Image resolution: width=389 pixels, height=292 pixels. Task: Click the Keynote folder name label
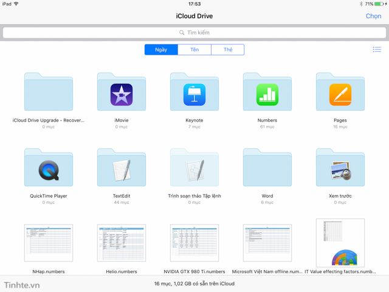[x=194, y=120]
